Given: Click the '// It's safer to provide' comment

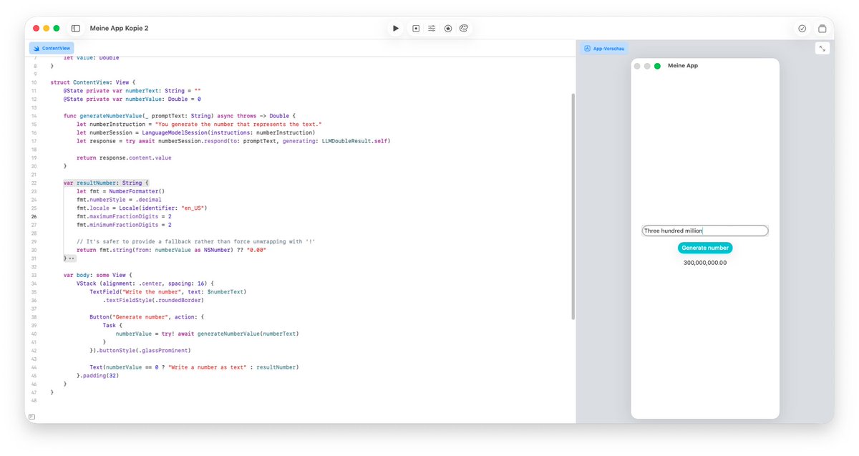Looking at the screenshot, I should (x=196, y=241).
